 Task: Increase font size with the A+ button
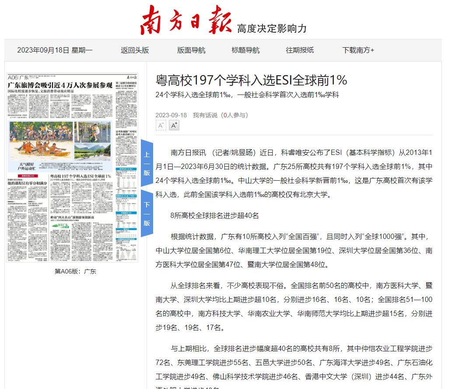(174, 126)
